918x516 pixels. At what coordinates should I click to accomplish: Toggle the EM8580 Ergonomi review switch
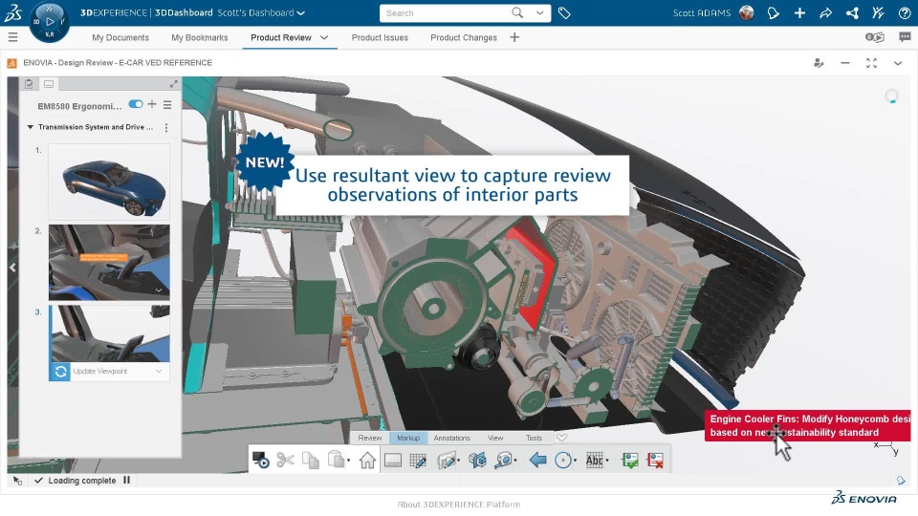point(135,104)
